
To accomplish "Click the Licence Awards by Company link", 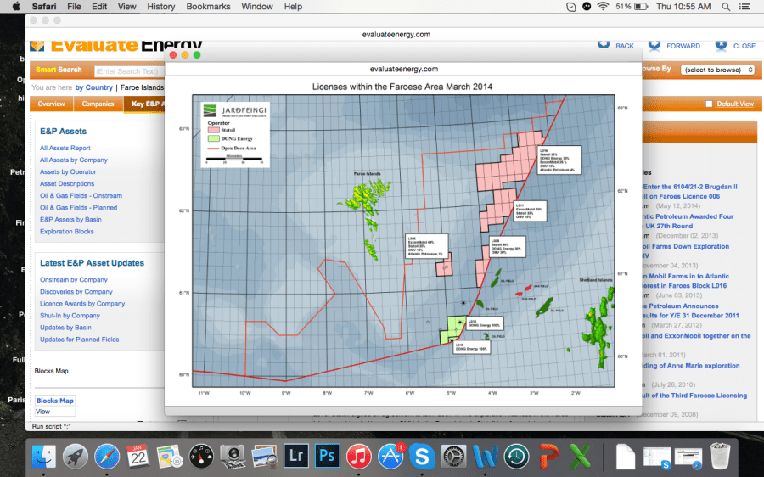I will tap(82, 304).
